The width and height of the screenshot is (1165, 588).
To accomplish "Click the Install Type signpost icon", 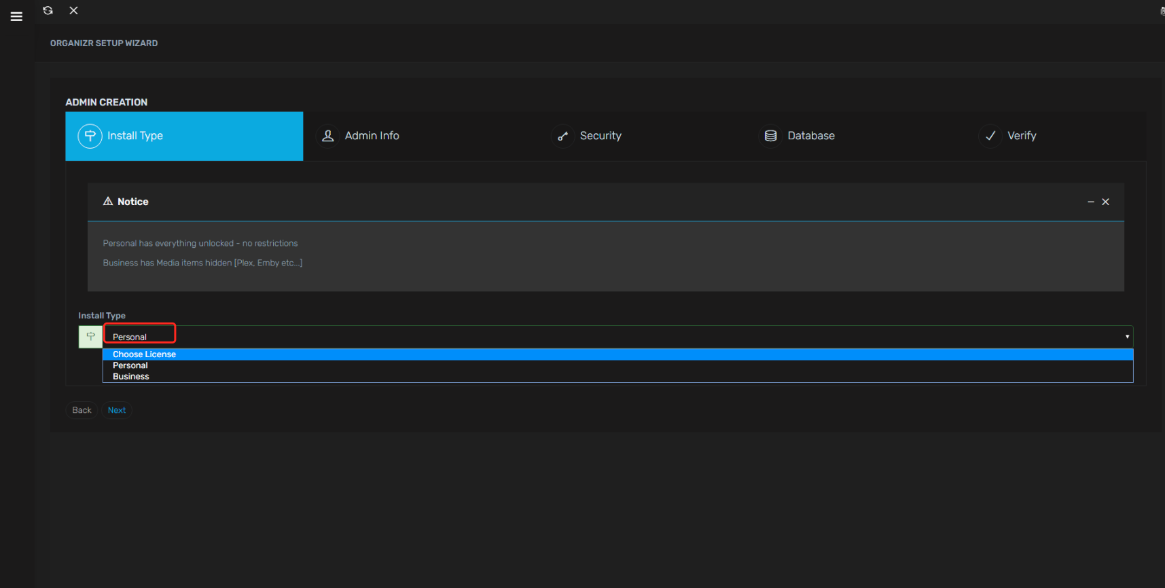I will click(x=90, y=136).
